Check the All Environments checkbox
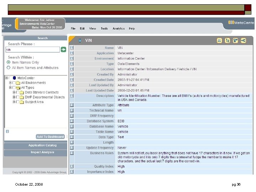256x192 pixels. click(x=14, y=82)
